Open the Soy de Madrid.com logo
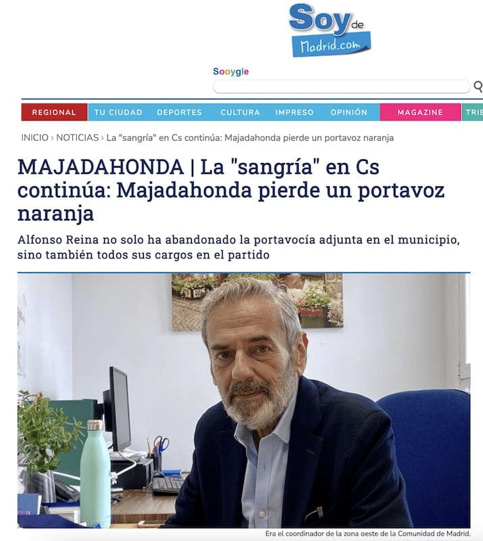Image resolution: width=483 pixels, height=541 pixels. pyautogui.click(x=330, y=30)
